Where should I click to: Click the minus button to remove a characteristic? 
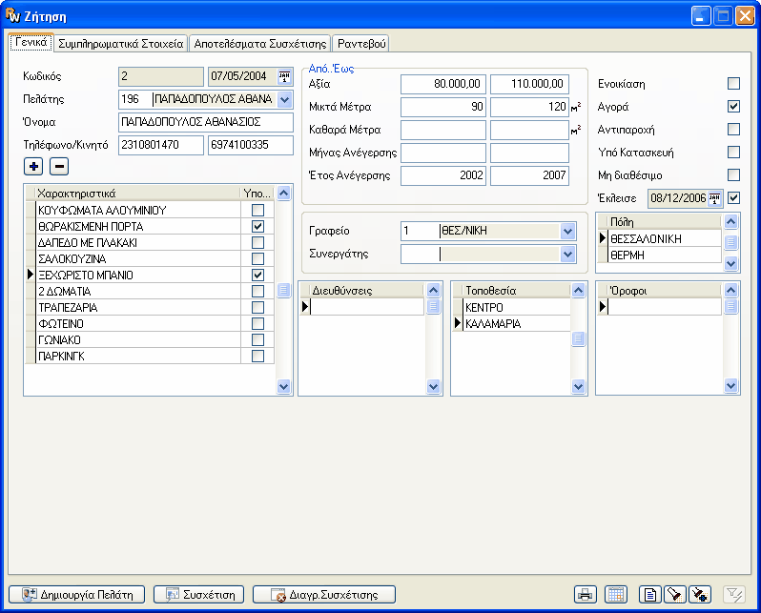tap(59, 167)
